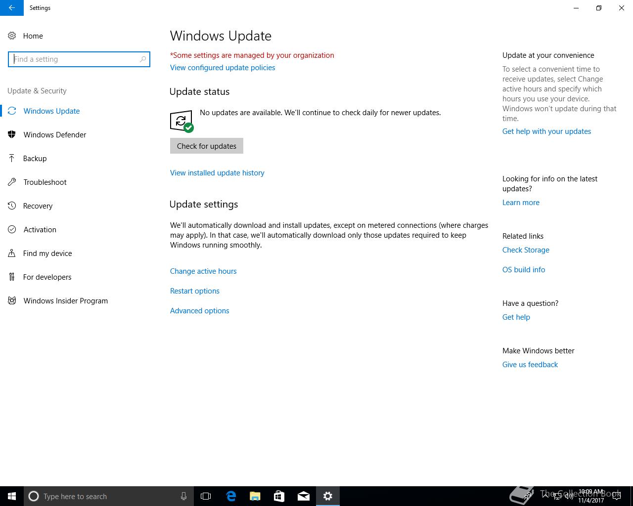Click the Settings gear on the taskbar

point(328,496)
